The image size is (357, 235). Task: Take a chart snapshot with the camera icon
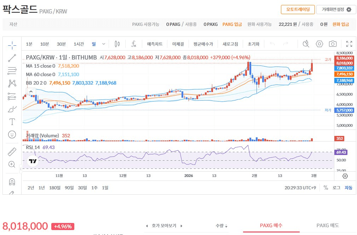333,44
